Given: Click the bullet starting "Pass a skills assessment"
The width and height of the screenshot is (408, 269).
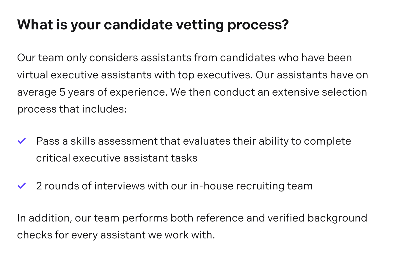Looking at the screenshot, I should pos(193,141).
